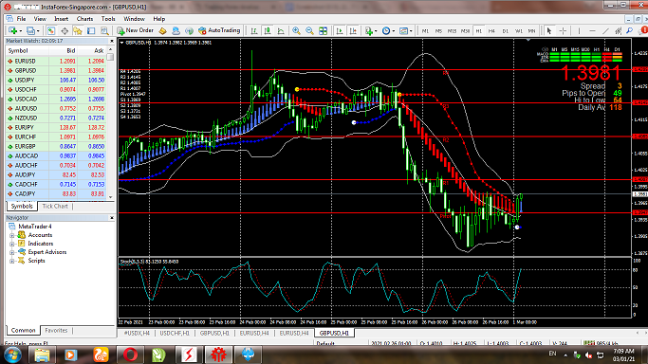Select the Trendline drawing tool
Screen dimensions: 648x364
[x=605, y=30]
